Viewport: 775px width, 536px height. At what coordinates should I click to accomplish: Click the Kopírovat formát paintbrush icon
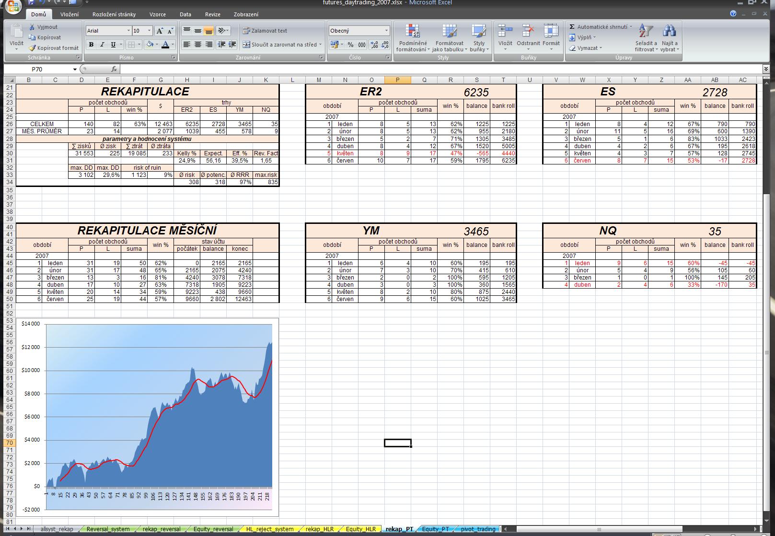32,48
